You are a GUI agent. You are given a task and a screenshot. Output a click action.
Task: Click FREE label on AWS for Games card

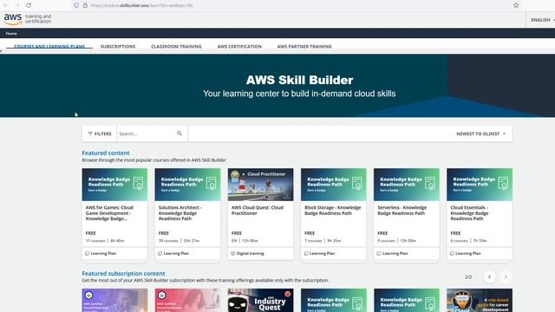tap(90, 233)
